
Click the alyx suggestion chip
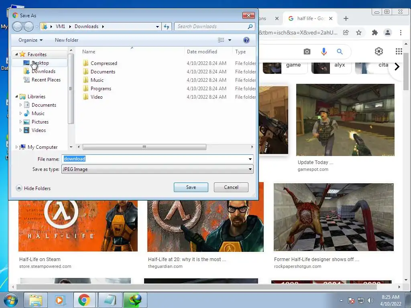coord(331,67)
